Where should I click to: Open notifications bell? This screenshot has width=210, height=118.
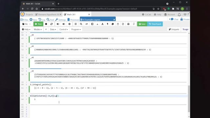(179, 14)
